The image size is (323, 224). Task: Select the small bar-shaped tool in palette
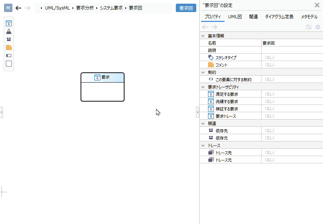(x=9, y=56)
